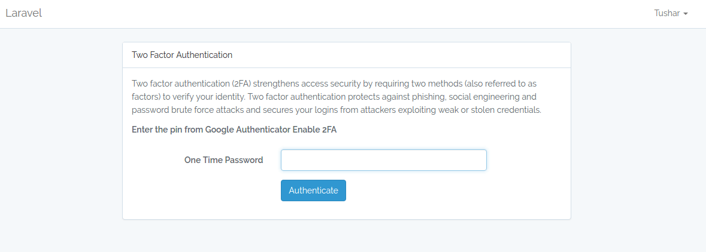Focus the One Time Password input field
This screenshot has width=706, height=252.
pyautogui.click(x=383, y=160)
